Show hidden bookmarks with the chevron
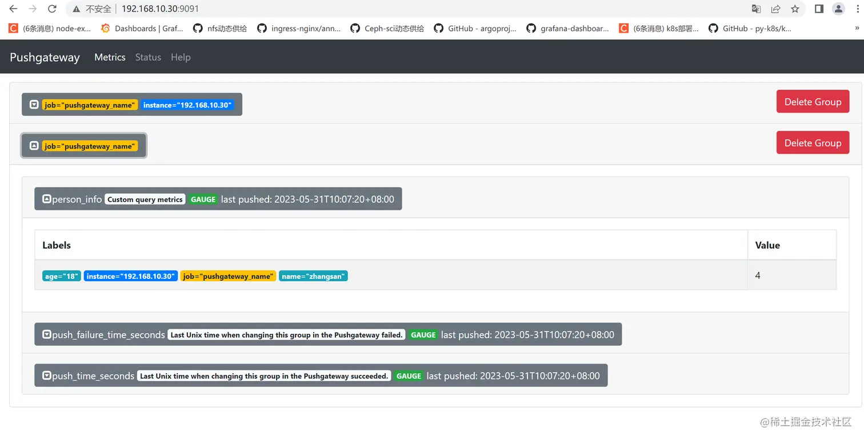The width and height of the screenshot is (864, 440). click(857, 28)
